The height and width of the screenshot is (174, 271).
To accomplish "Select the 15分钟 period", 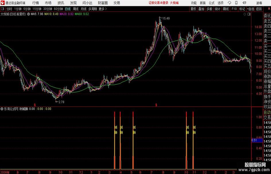I will (37, 9).
